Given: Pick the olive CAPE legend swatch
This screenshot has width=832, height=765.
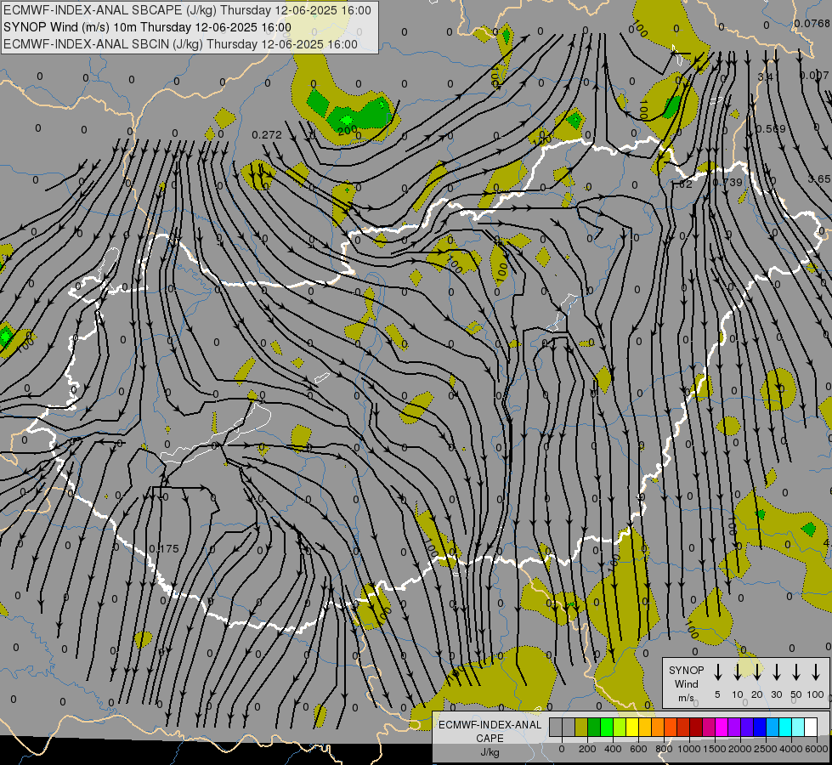Looking at the screenshot, I should click(x=581, y=727).
